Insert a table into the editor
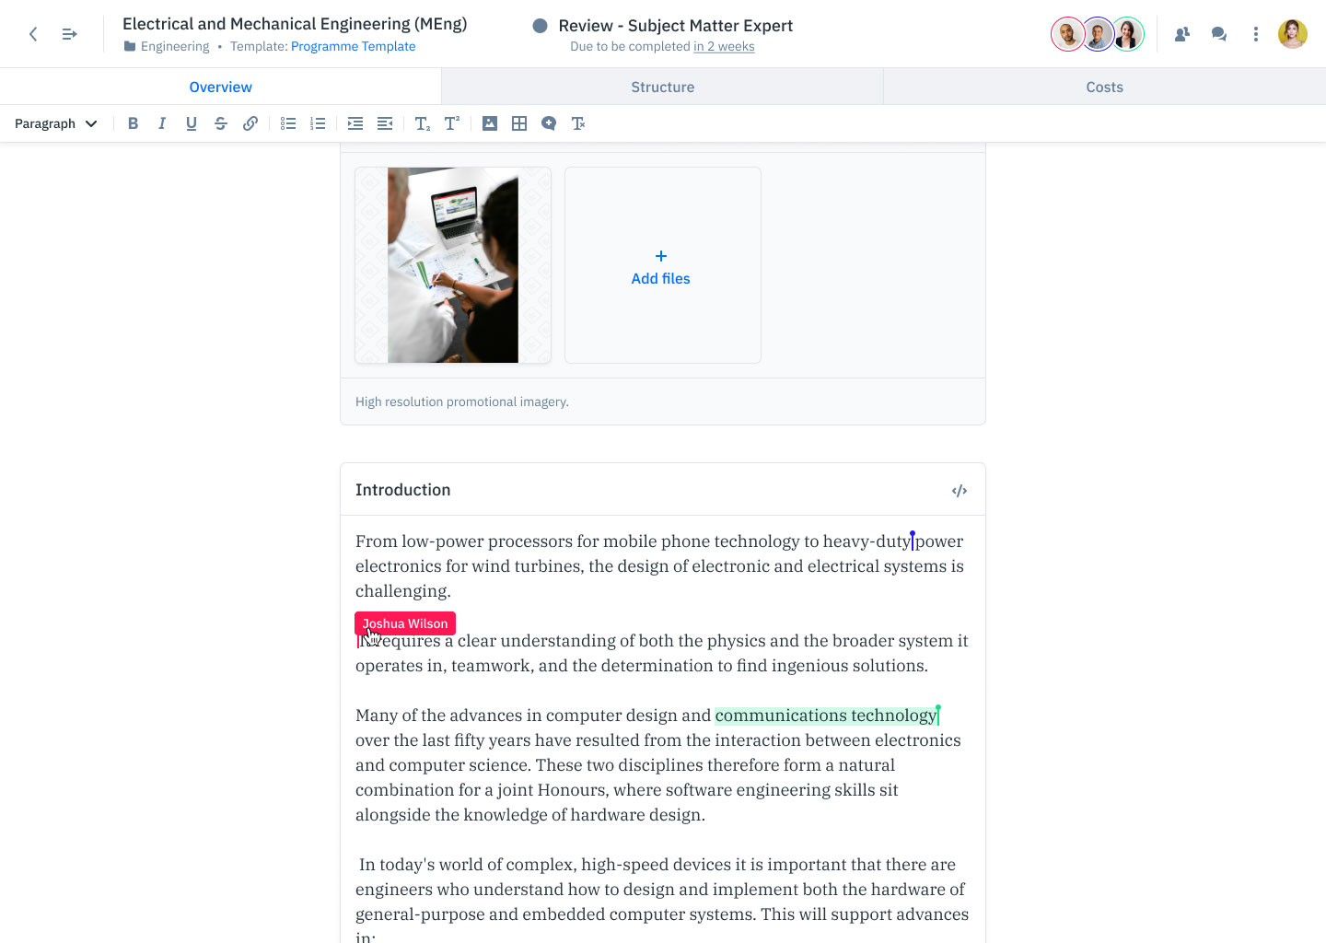The height and width of the screenshot is (943, 1326). point(519,122)
